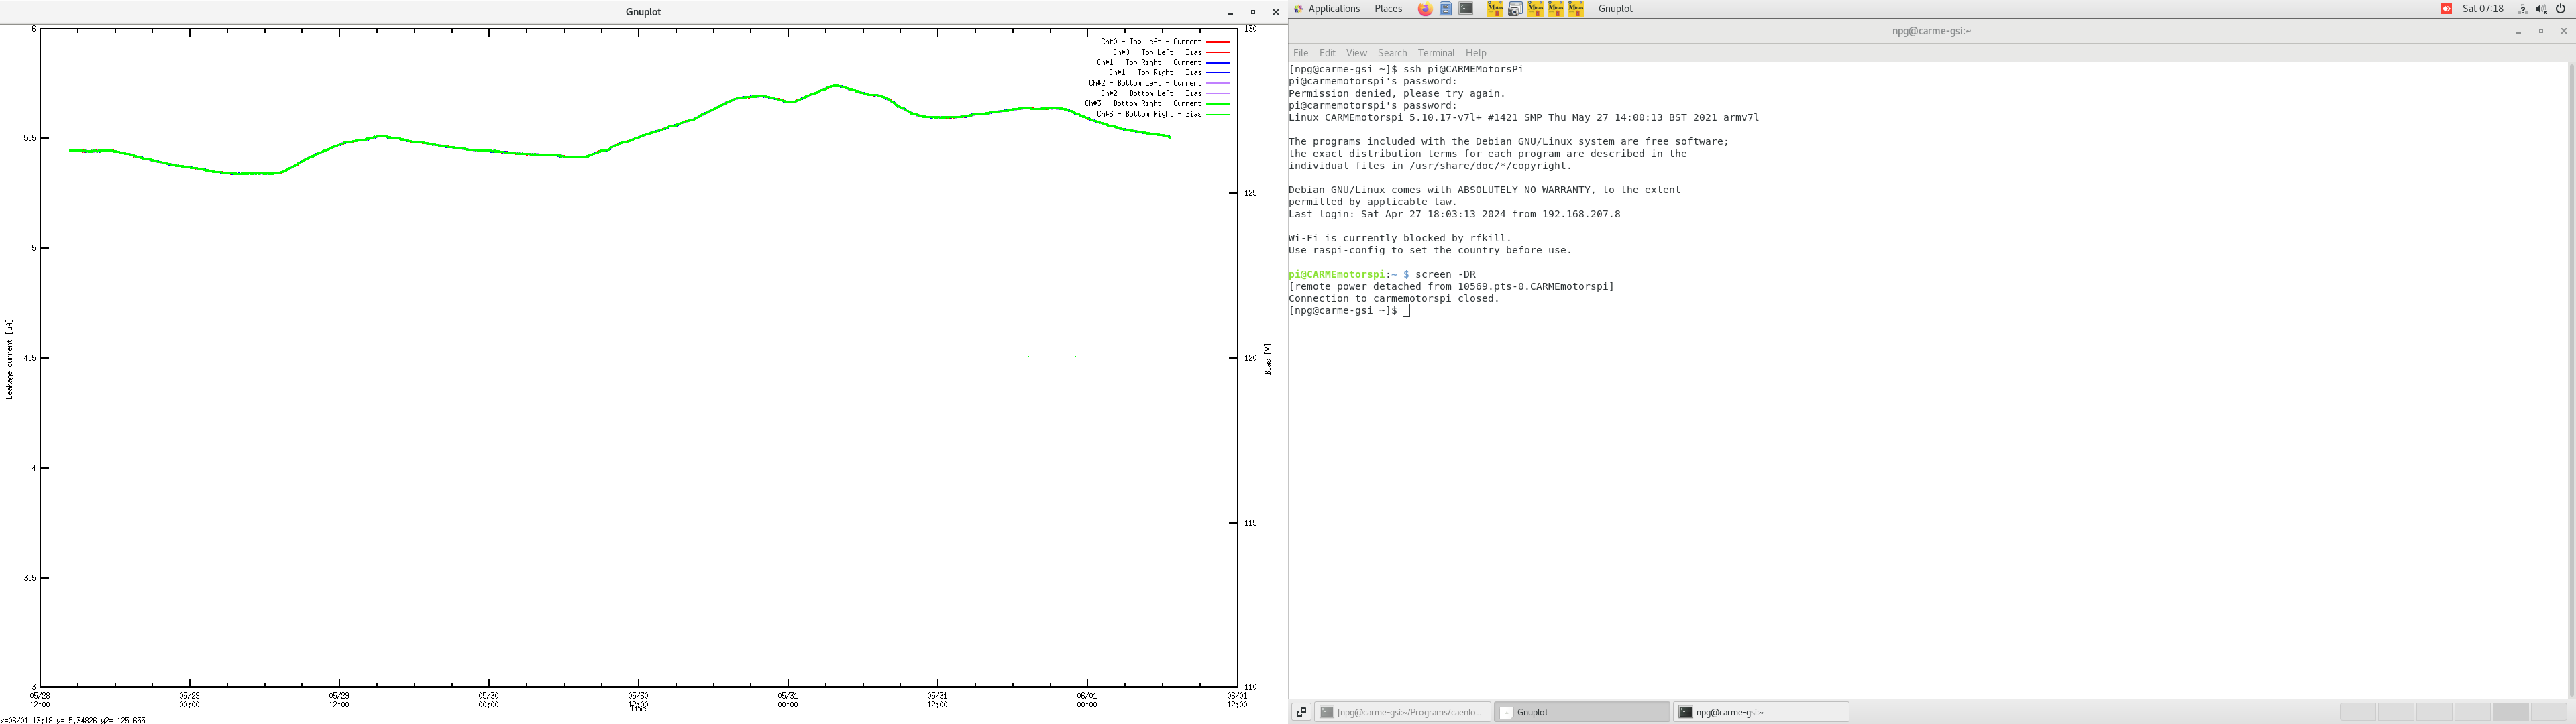2576x724 pixels.
Task: Launch Firefox from the top panel
Action: click(1426, 8)
